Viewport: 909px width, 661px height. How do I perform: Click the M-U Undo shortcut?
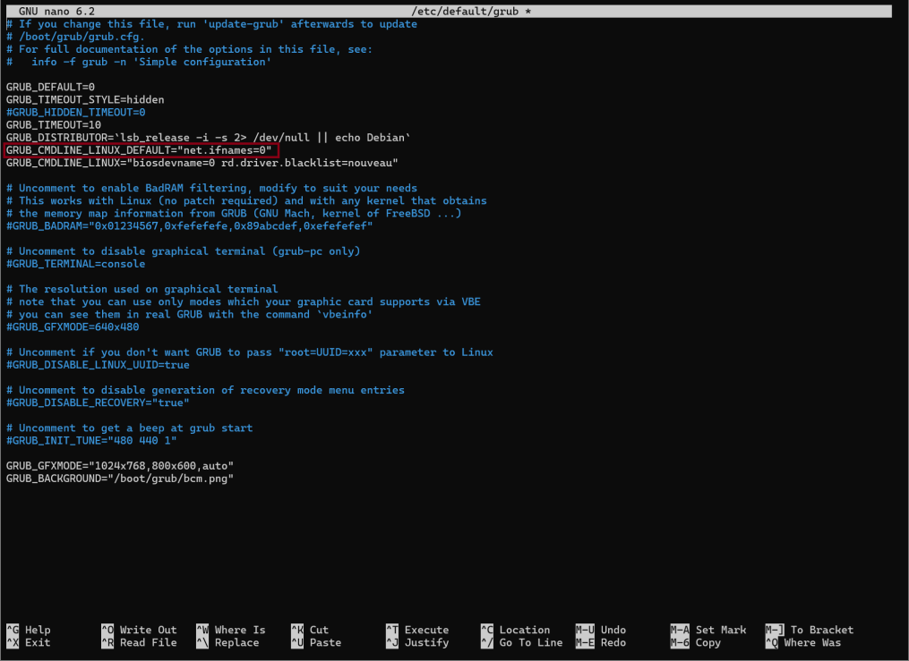tap(601, 630)
